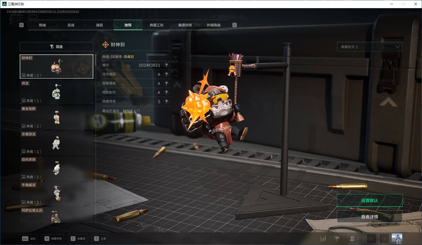Open the bar-chart stats icon
422x245 pixels.
323,239
